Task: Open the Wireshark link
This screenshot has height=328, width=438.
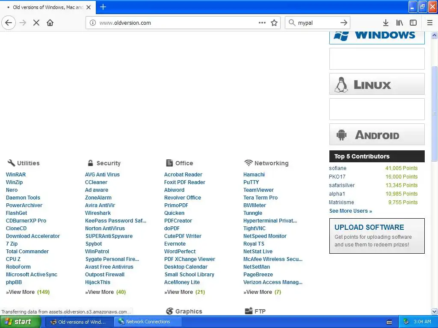Action: 98,213
